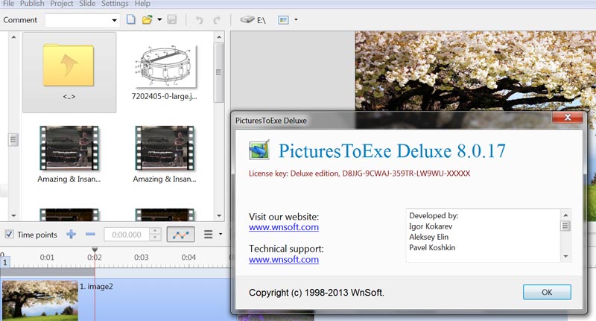The height and width of the screenshot is (321, 596).
Task: Select the E:\ drive icon
Action: pyautogui.click(x=253, y=20)
